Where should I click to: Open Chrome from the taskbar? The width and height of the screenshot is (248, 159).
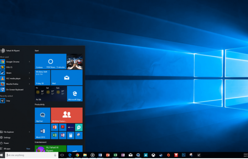point(77,155)
